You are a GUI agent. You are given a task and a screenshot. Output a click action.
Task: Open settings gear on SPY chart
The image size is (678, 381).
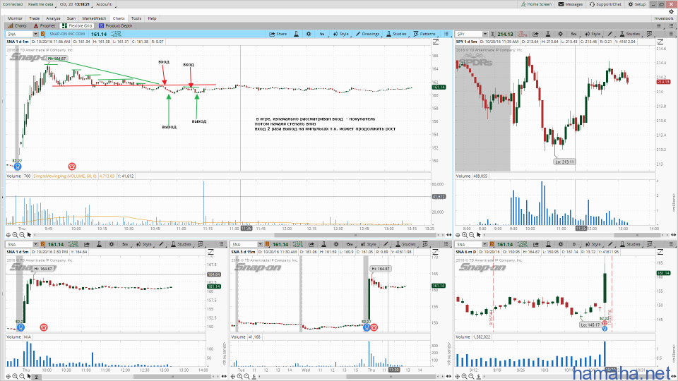(x=560, y=34)
